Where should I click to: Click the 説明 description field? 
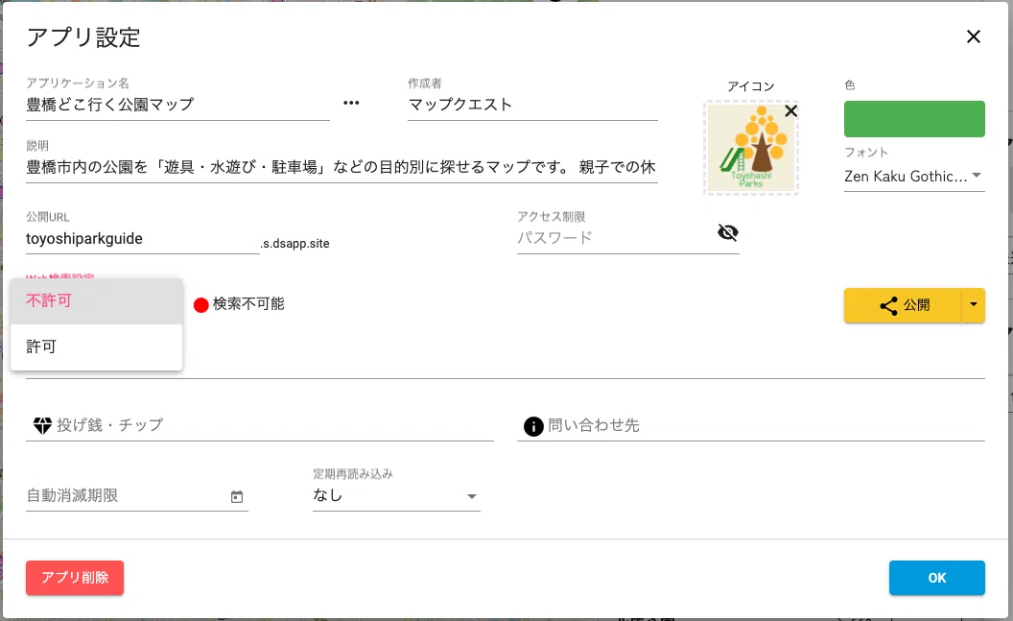(x=342, y=167)
